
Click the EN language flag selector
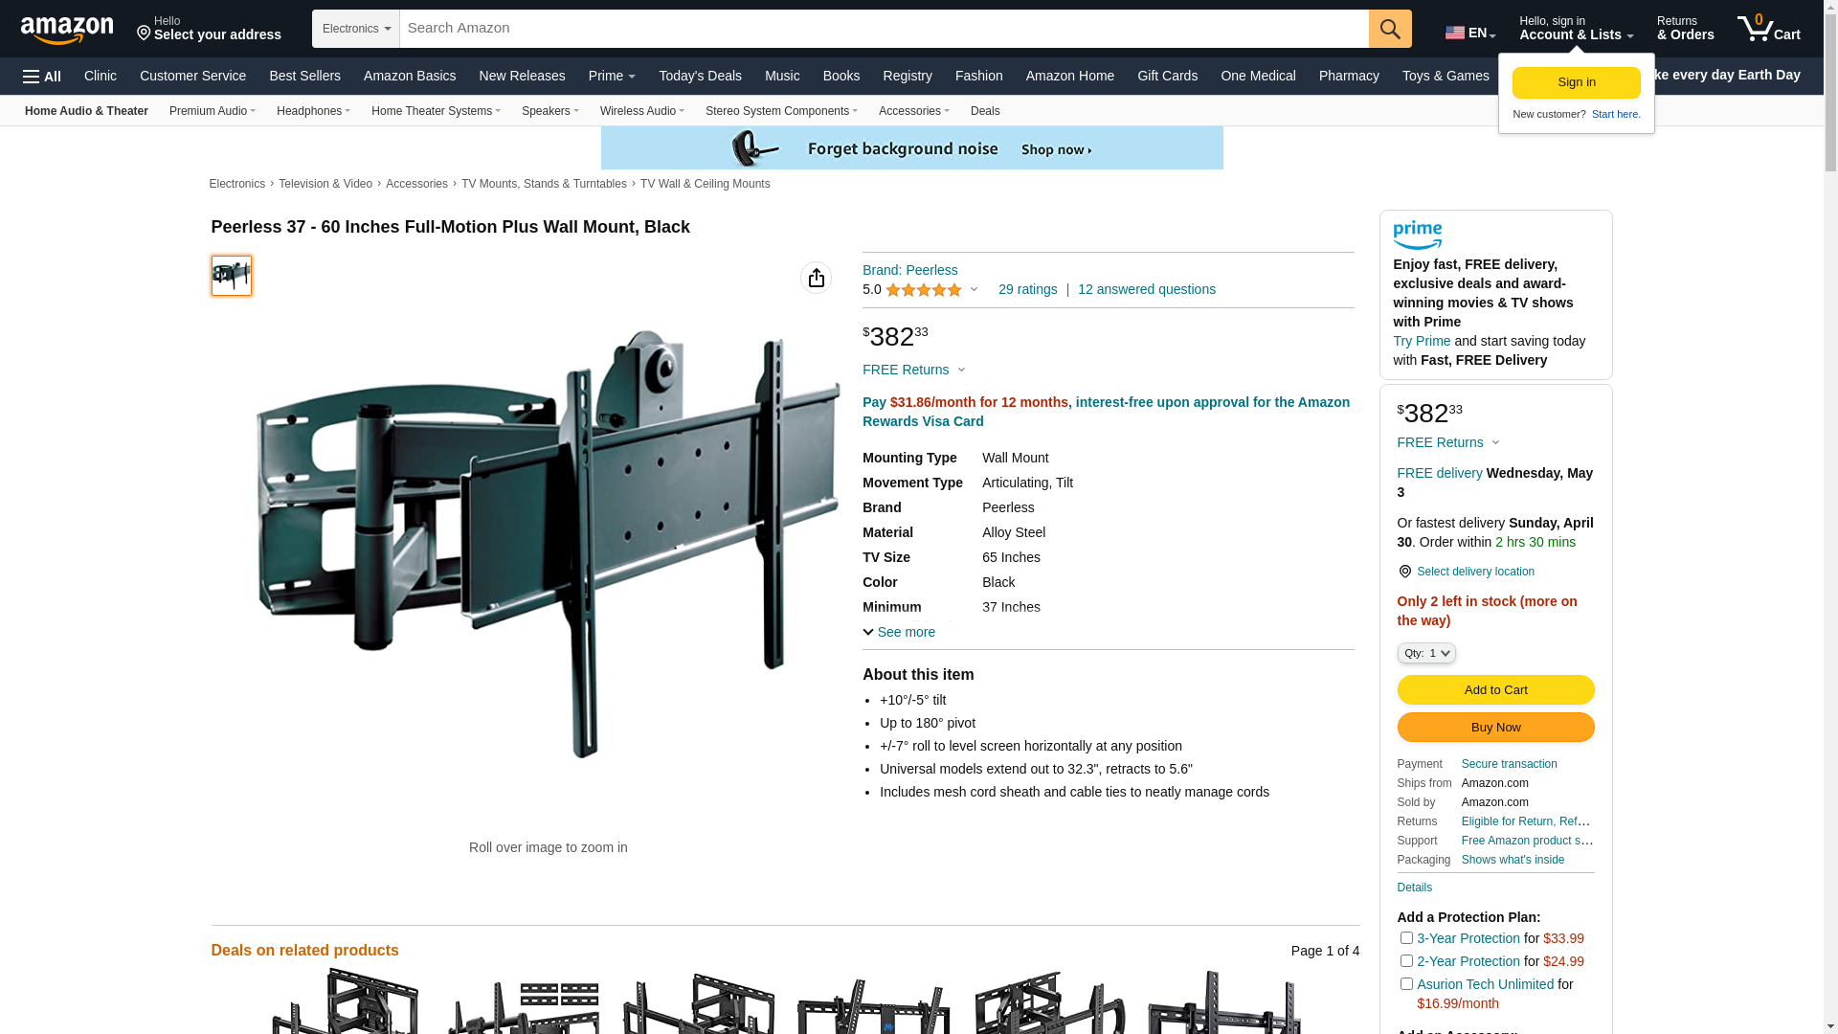click(x=1469, y=33)
